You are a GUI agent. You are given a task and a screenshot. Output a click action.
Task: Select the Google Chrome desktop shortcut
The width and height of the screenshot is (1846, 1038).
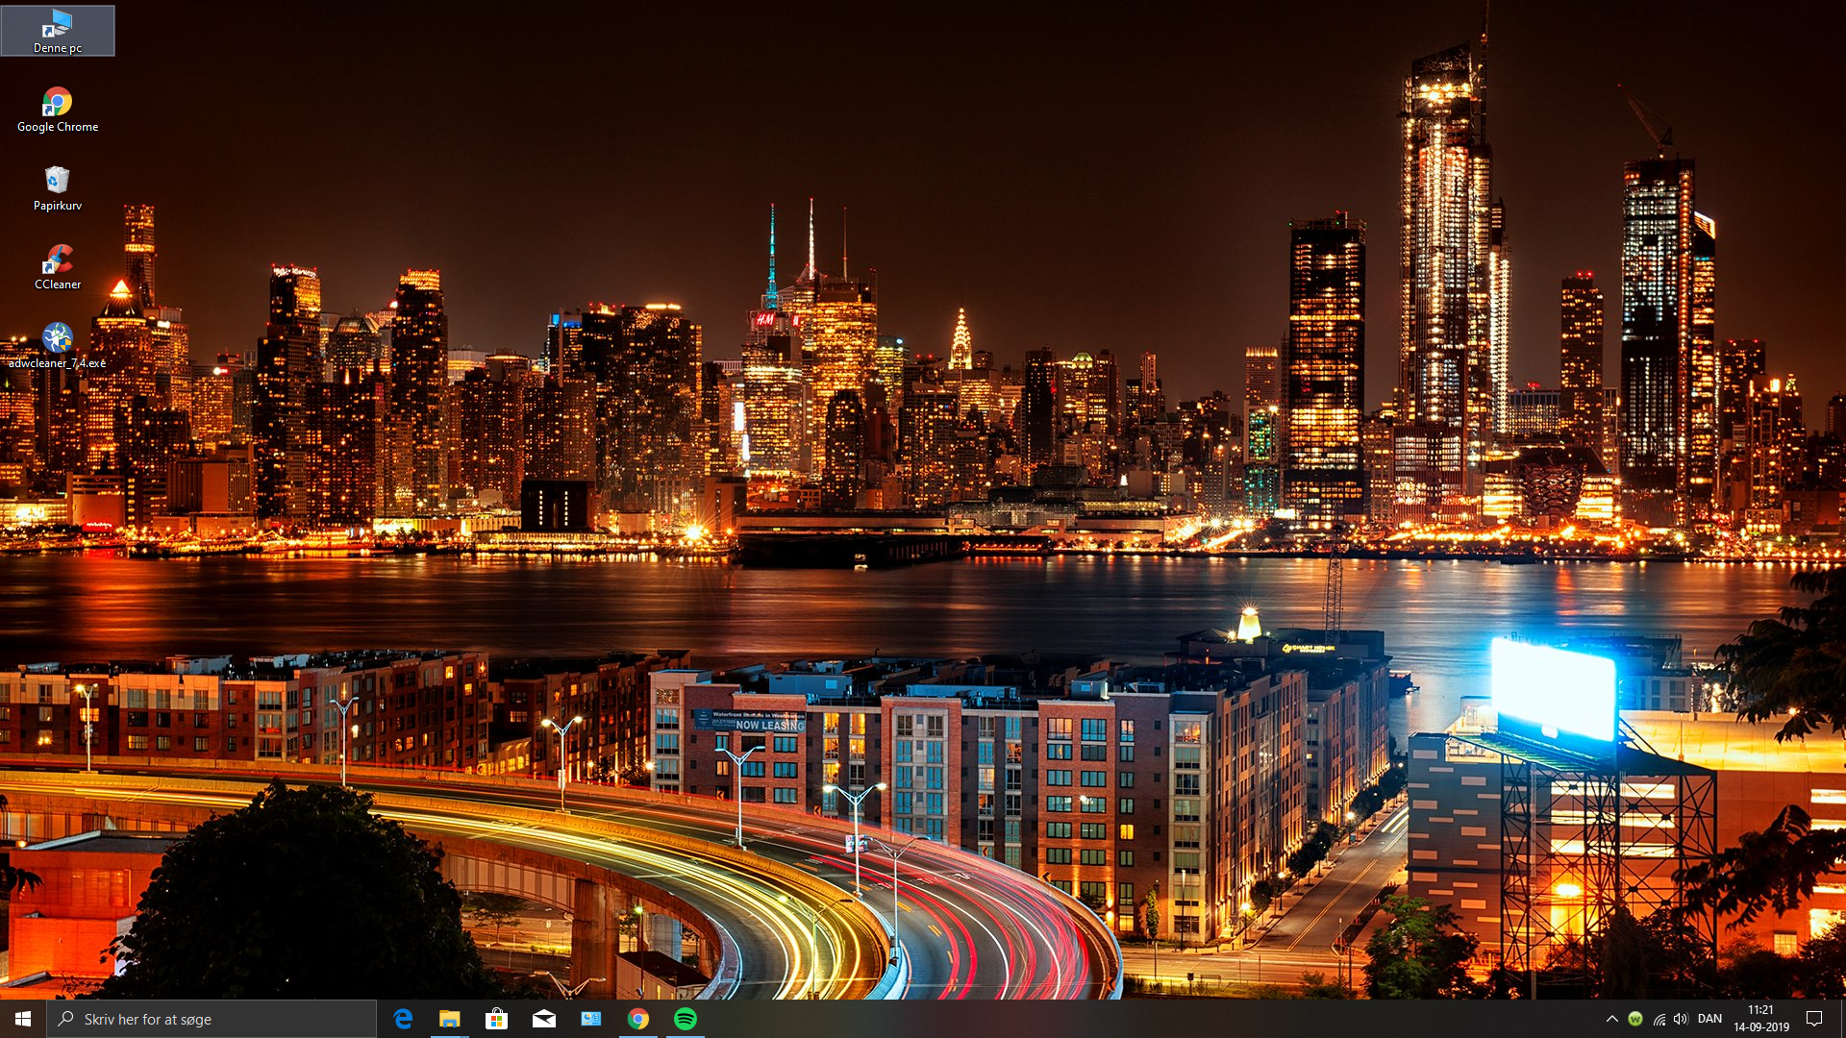(58, 110)
